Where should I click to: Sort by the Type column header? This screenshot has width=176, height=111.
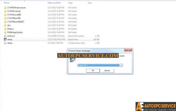point(70,3)
